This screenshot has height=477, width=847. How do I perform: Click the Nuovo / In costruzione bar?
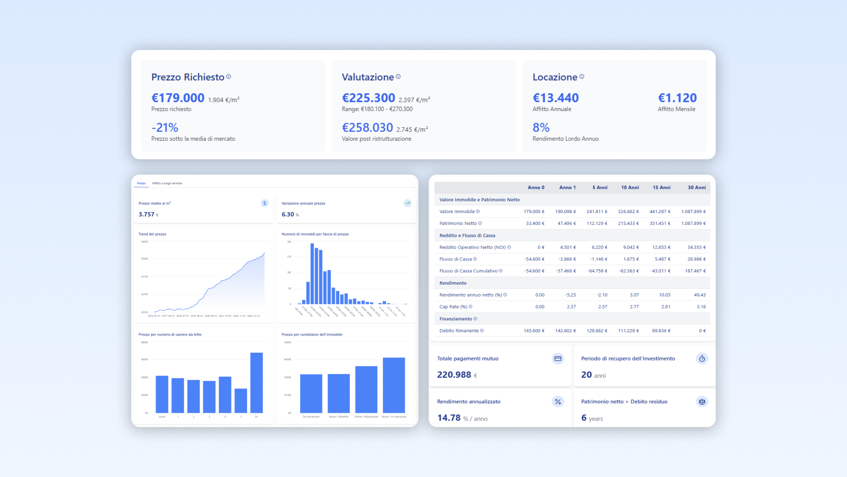point(394,385)
